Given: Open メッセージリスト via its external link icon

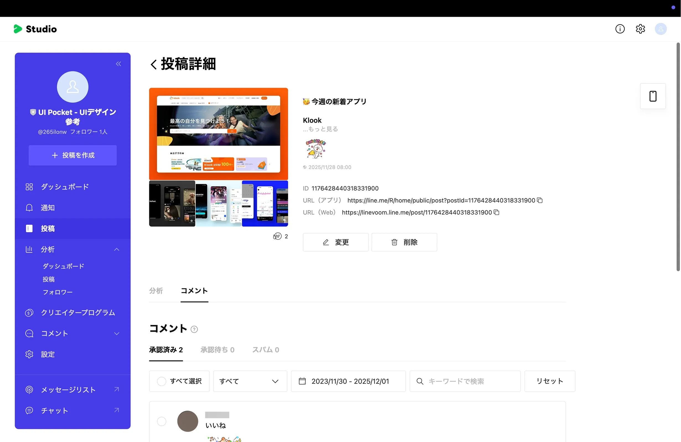Looking at the screenshot, I should click(116, 389).
